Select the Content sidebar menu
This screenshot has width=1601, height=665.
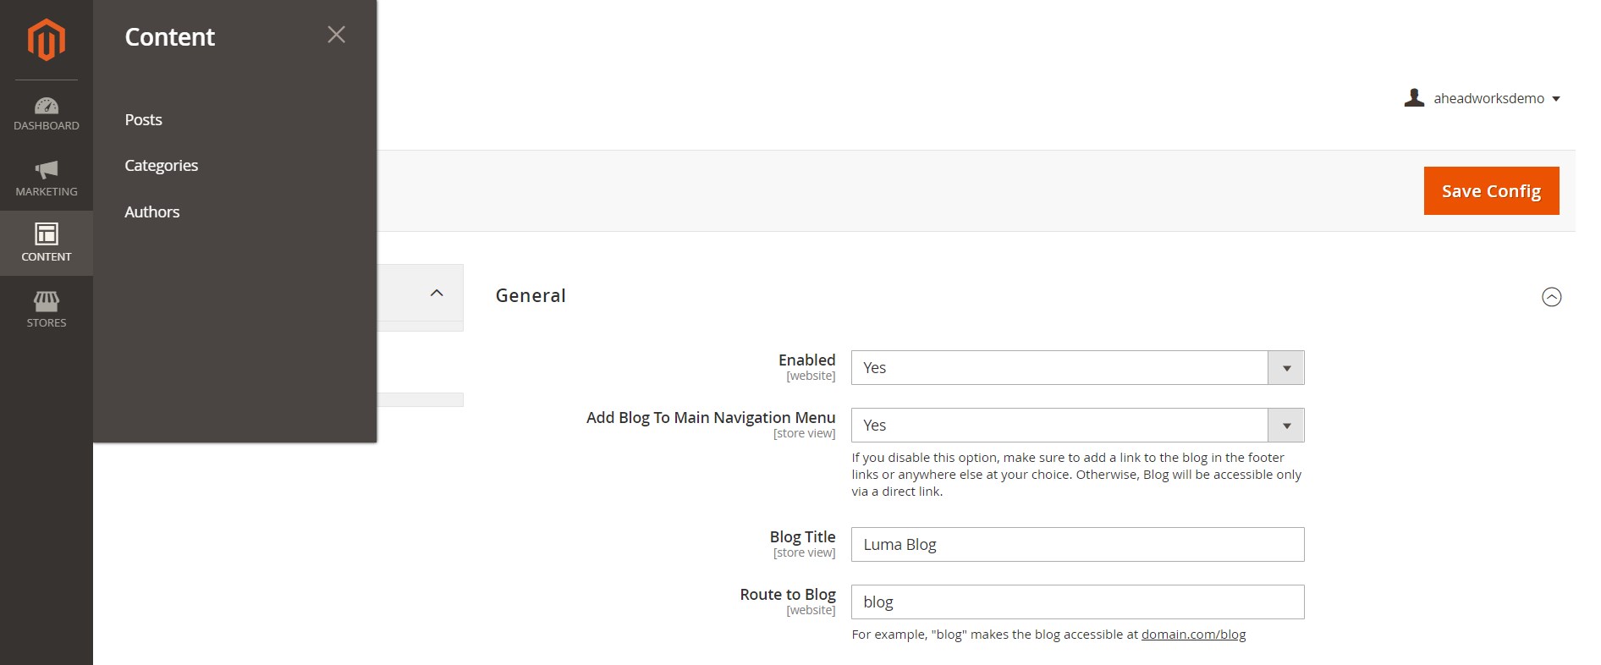coord(47,242)
